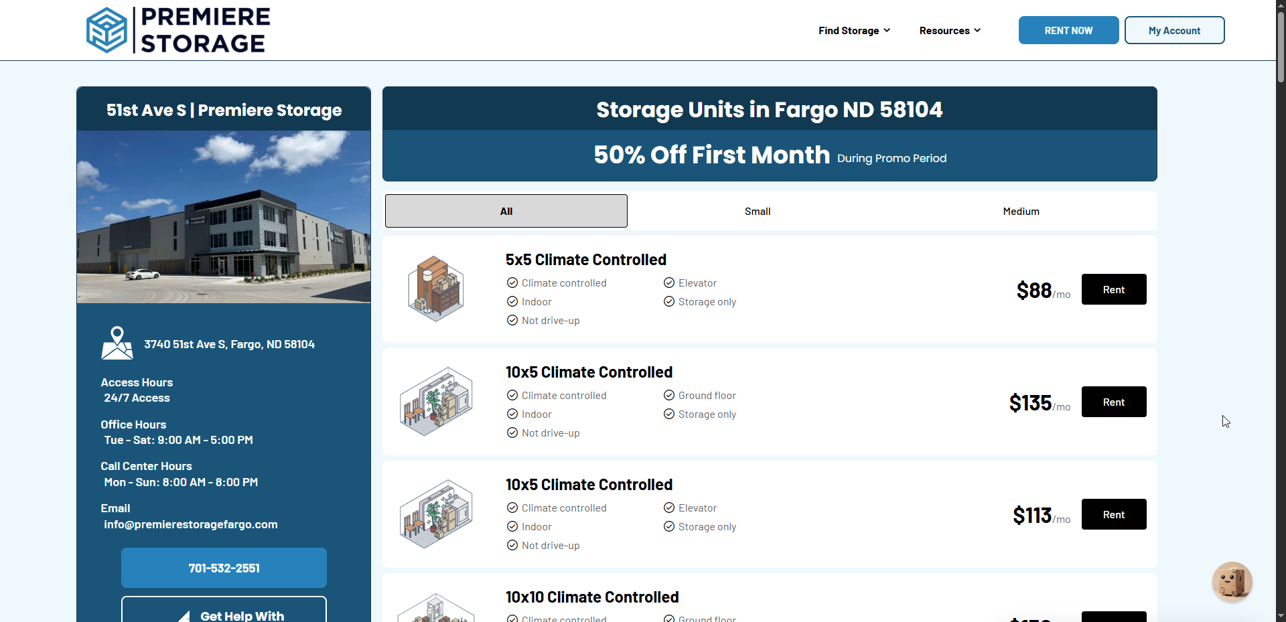
Task: Click the $113 10x5 unit illustration
Action: coord(436,514)
